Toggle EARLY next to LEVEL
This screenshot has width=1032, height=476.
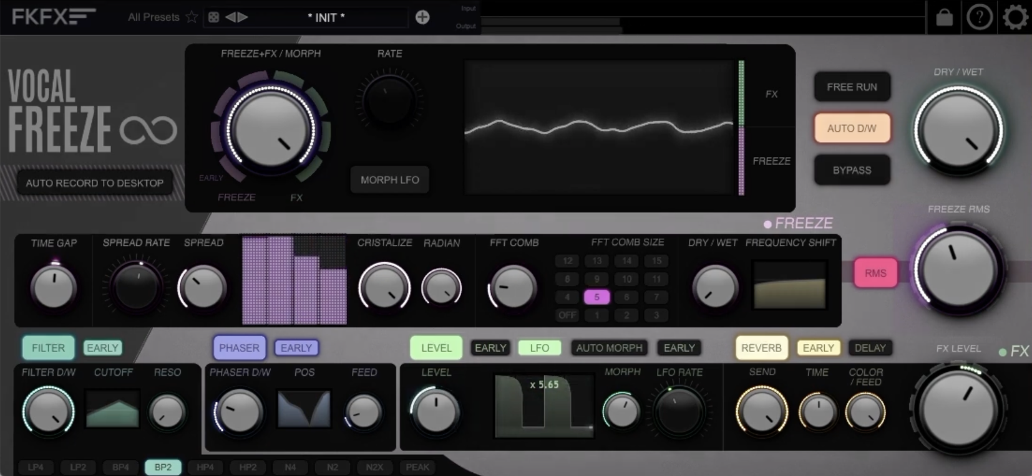490,348
